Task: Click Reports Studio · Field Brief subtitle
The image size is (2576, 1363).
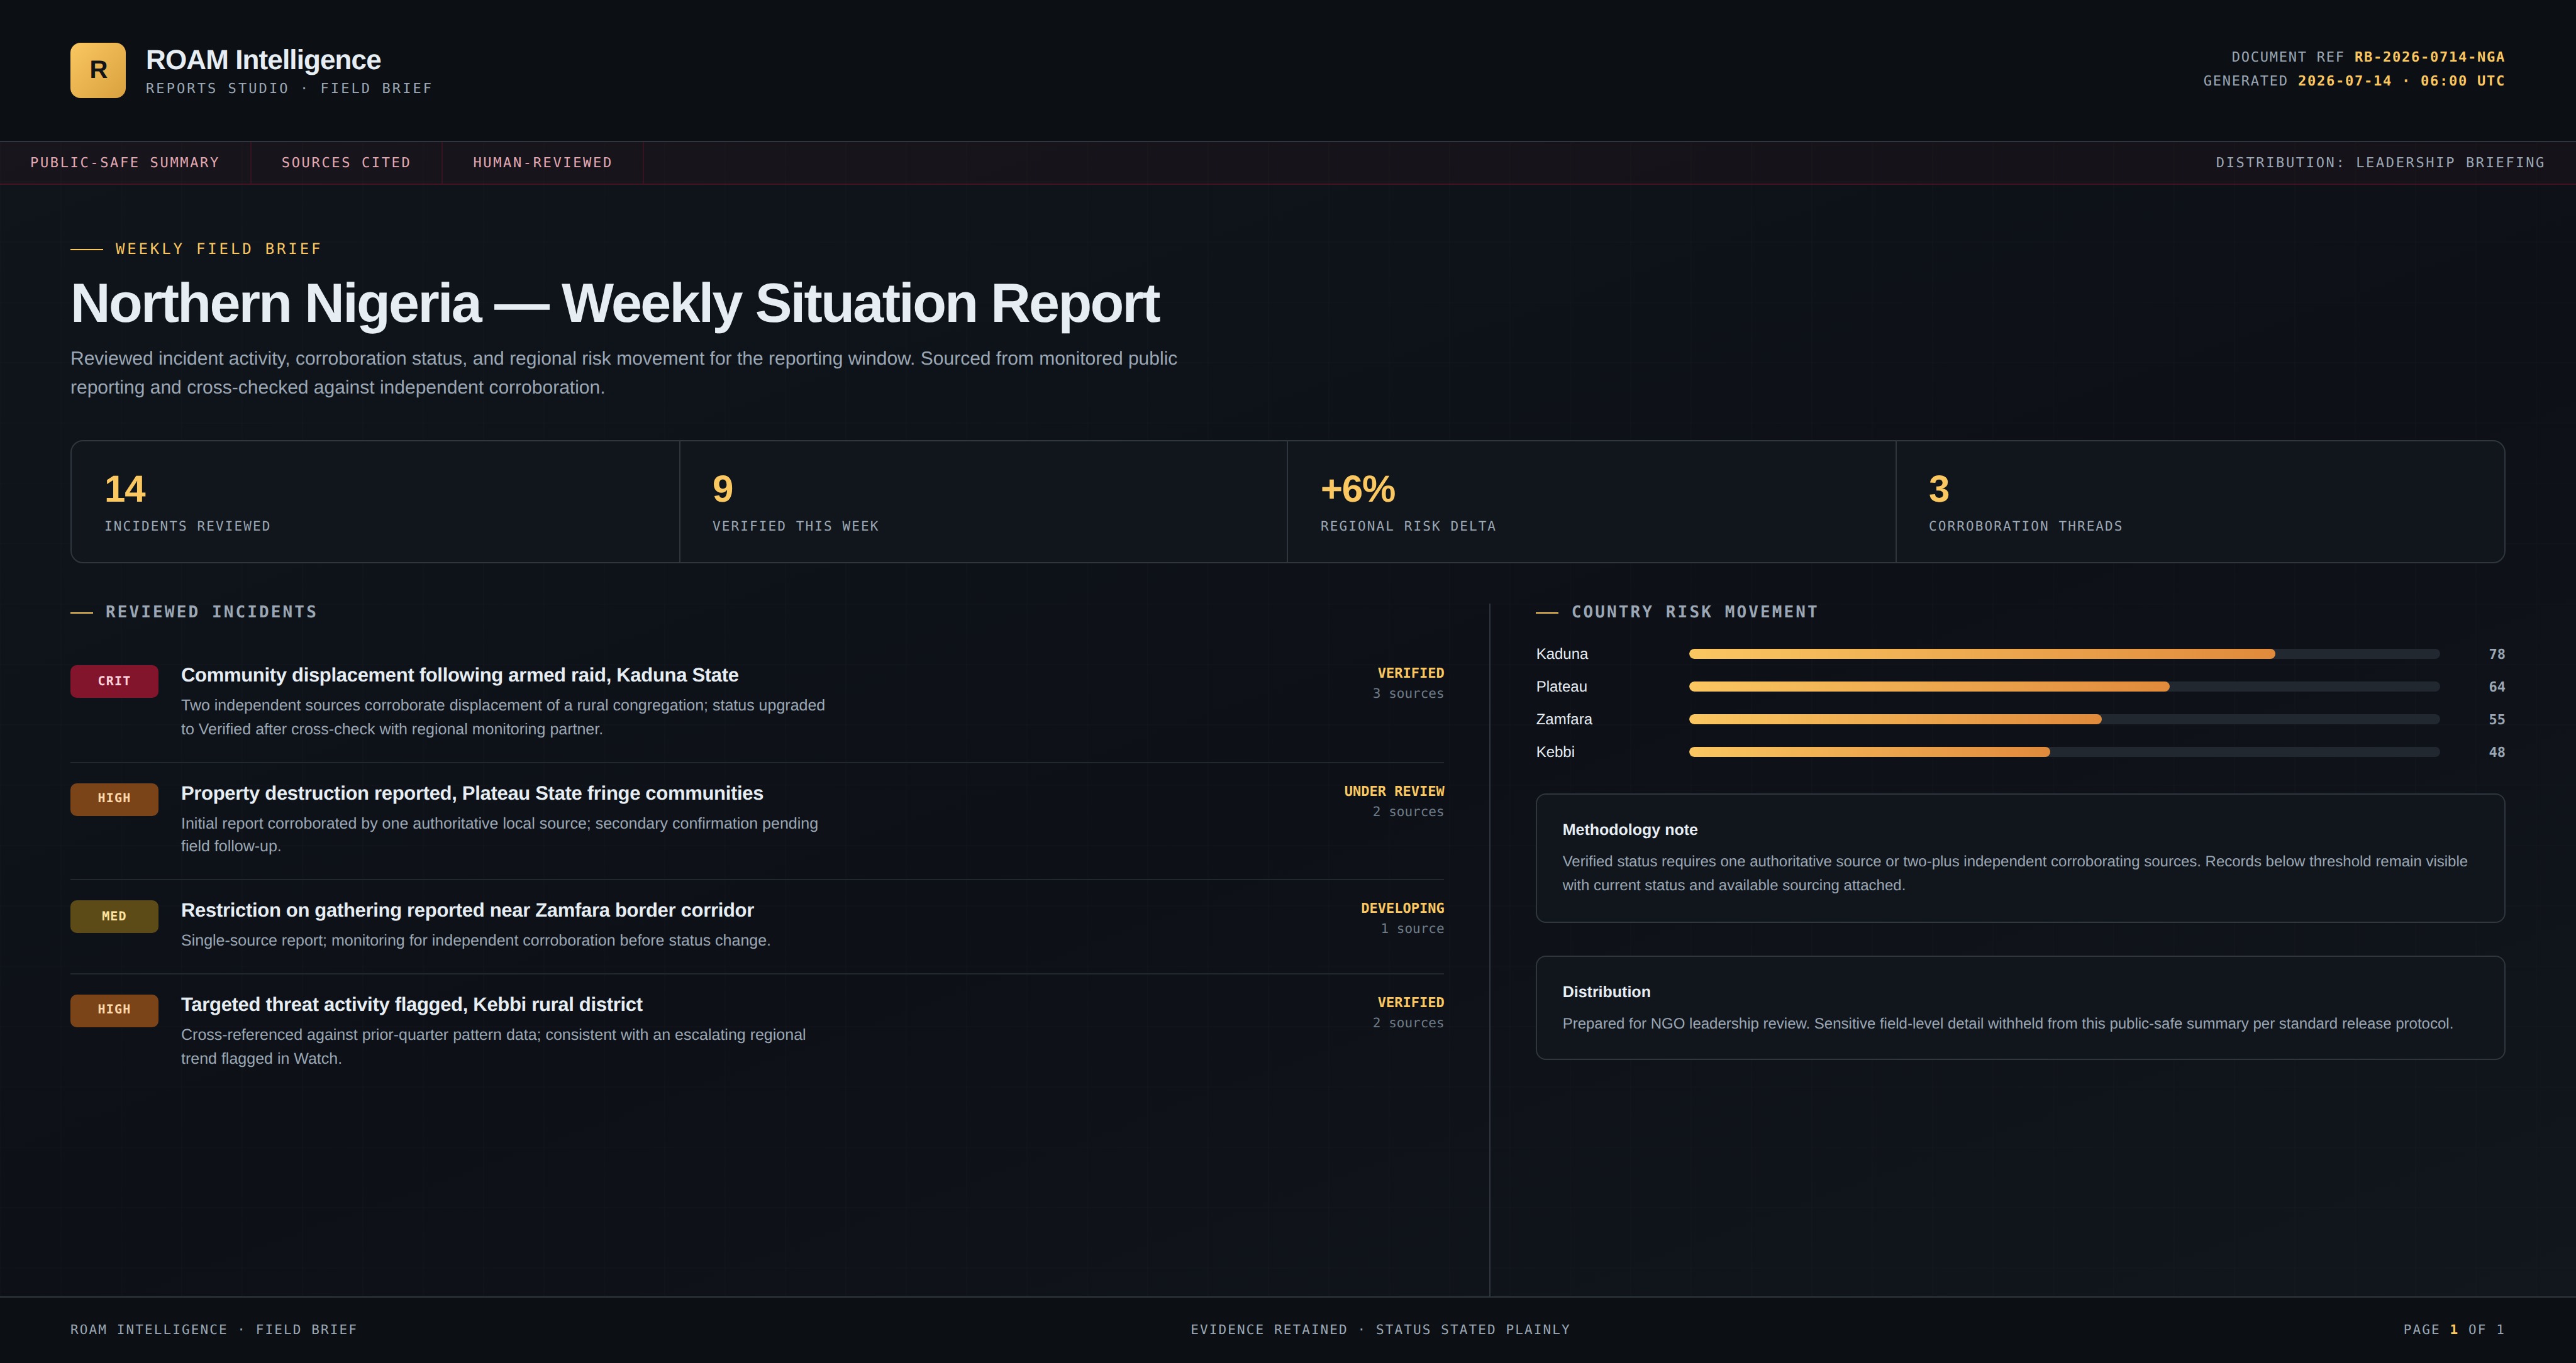Action: coord(289,88)
